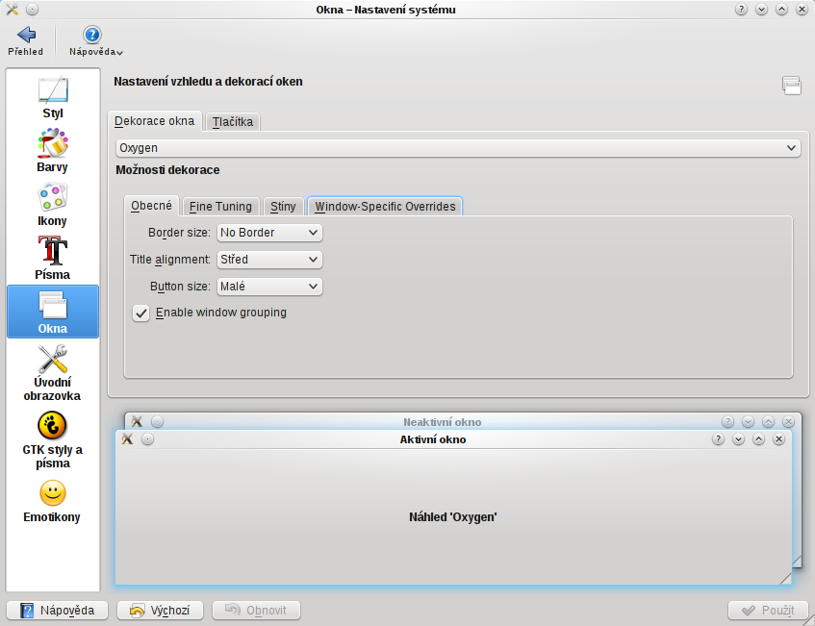The height and width of the screenshot is (626, 815).
Task: Click the tools icon in Neaktivní okno preview
Action: (x=138, y=421)
